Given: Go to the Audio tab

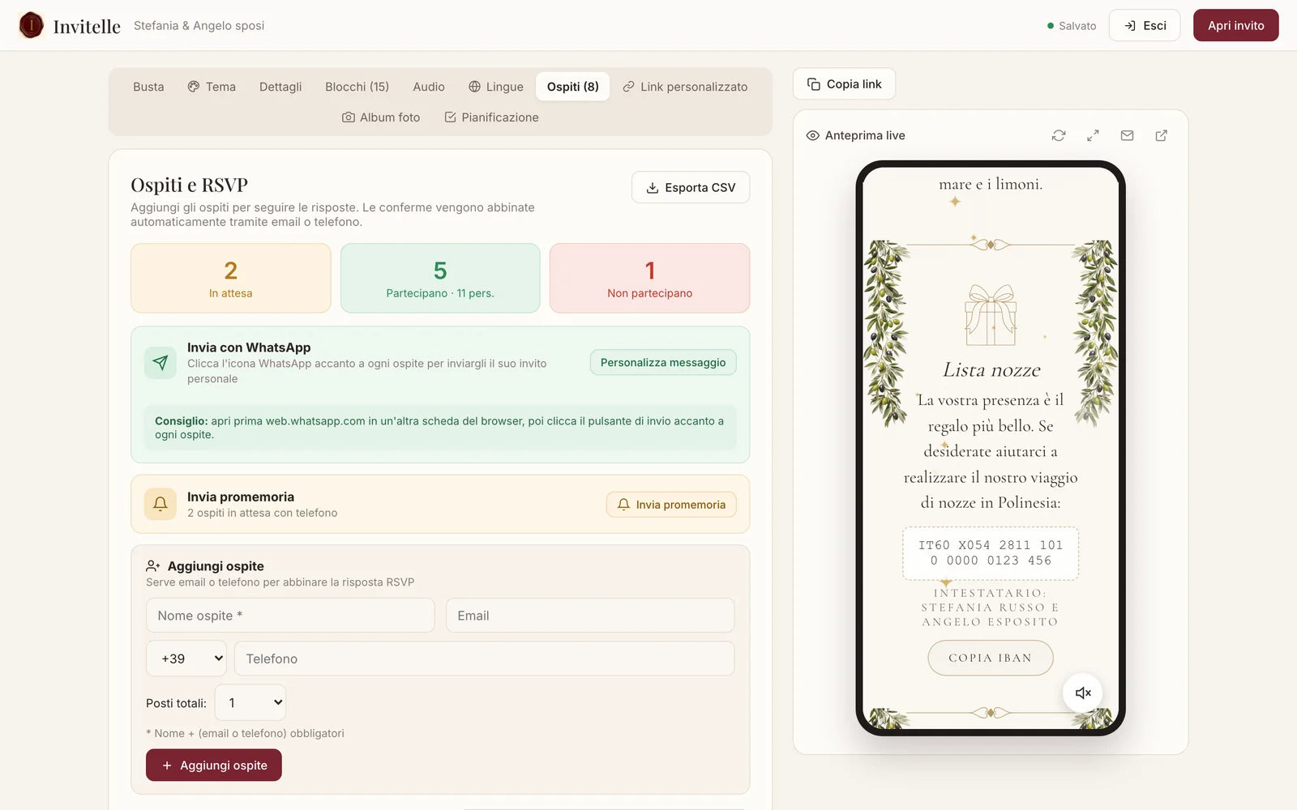Looking at the screenshot, I should [429, 87].
